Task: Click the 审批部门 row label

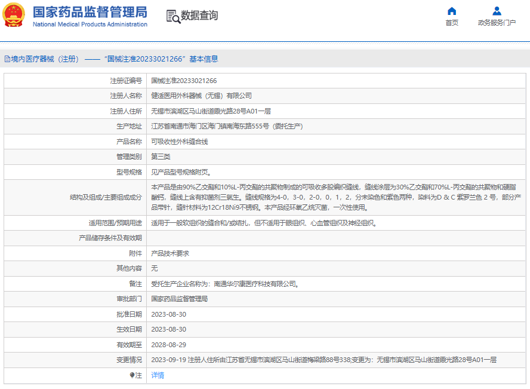Action: [x=129, y=299]
